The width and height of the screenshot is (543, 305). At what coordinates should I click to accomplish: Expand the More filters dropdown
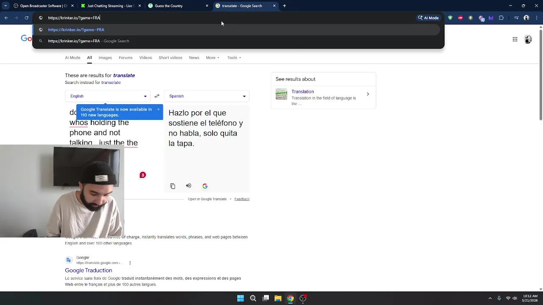pos(213,58)
